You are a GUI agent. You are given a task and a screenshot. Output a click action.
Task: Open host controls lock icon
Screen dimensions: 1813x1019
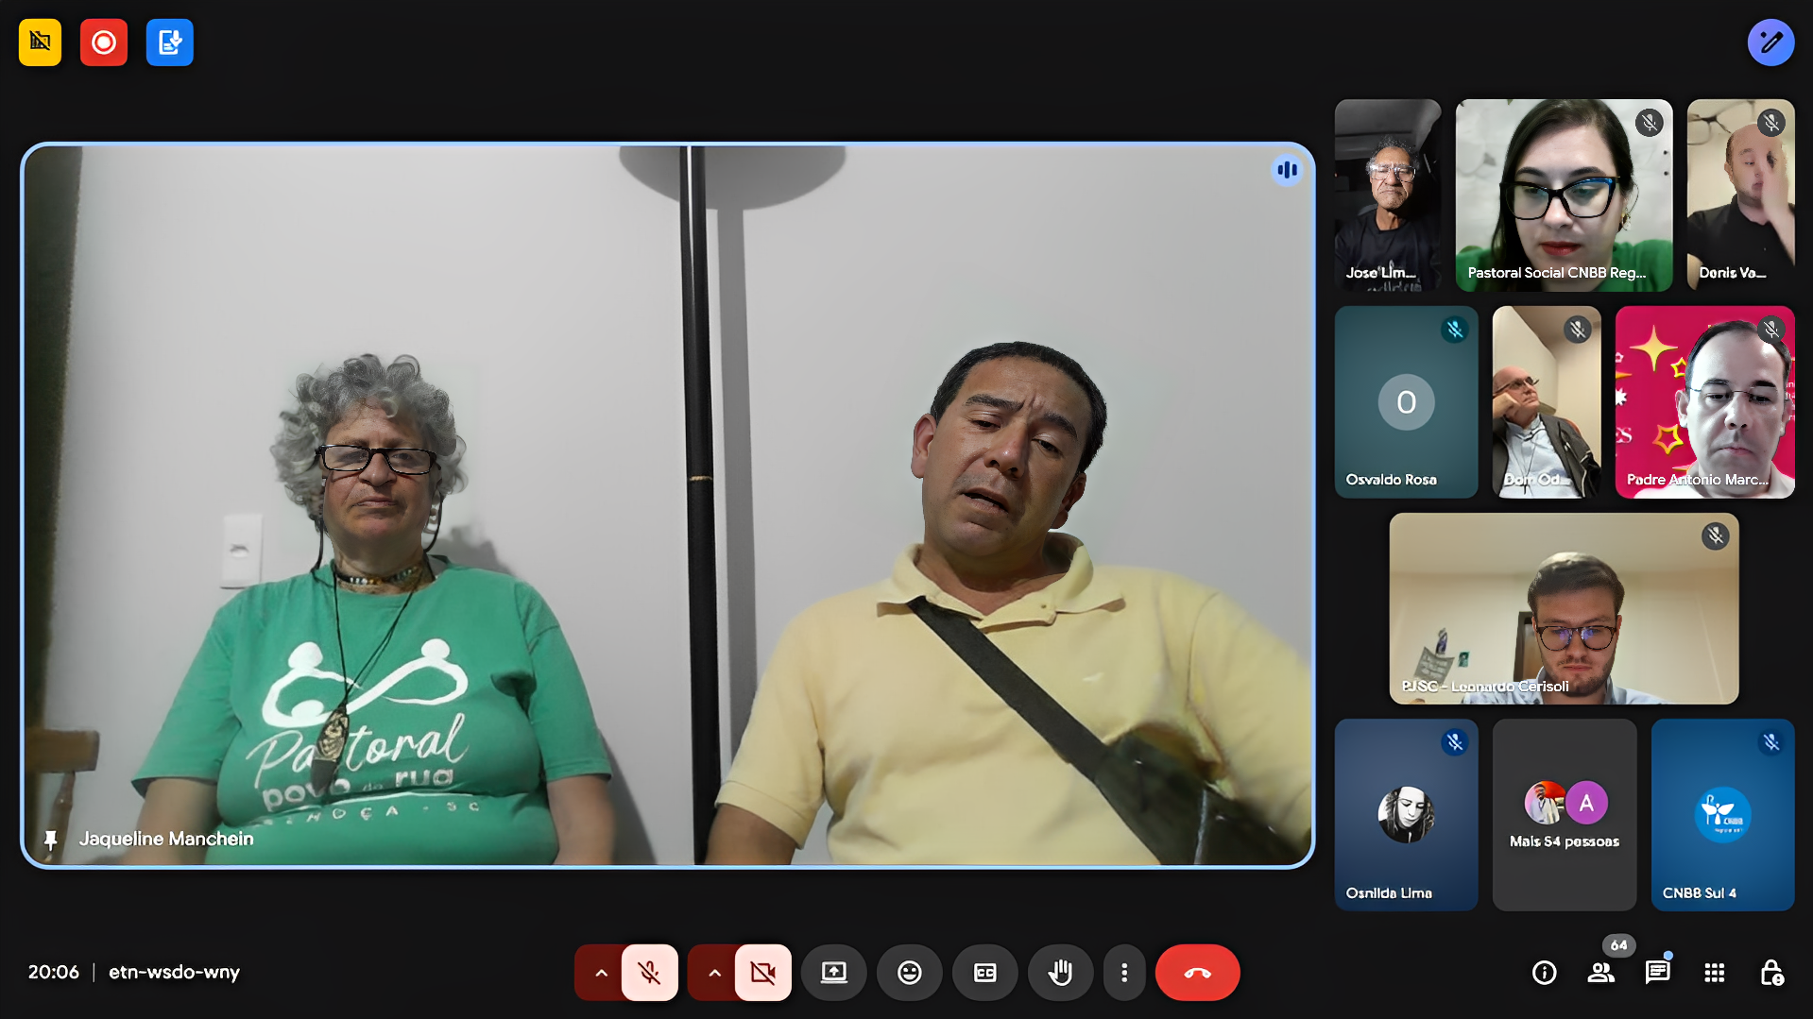click(x=1771, y=973)
